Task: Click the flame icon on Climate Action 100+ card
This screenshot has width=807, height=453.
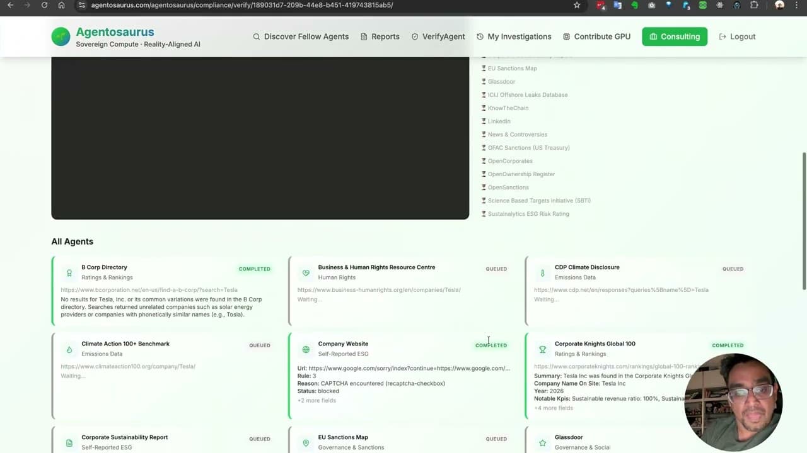Action: tap(69, 350)
